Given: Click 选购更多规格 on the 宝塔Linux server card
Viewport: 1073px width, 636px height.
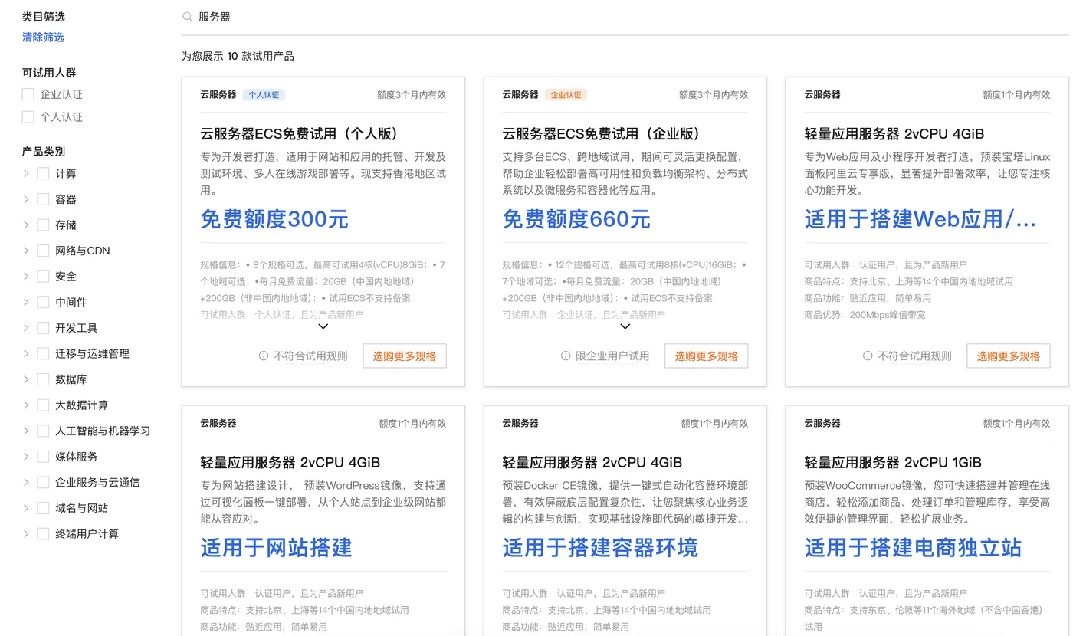Looking at the screenshot, I should [x=1008, y=356].
